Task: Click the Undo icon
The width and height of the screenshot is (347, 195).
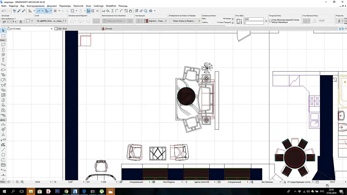Action: (4, 11)
